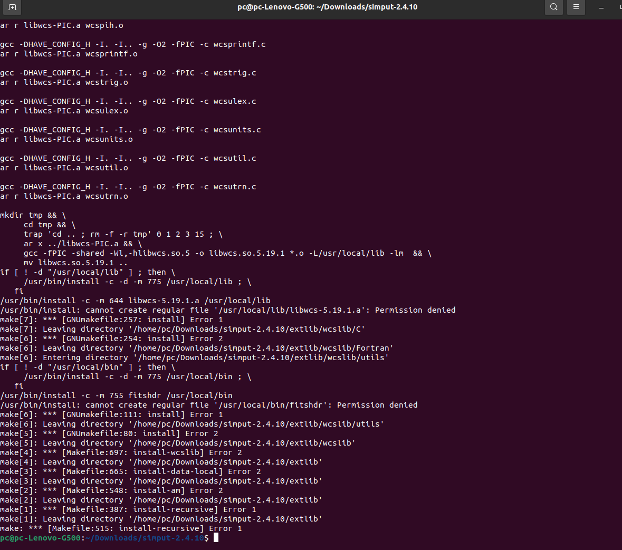Click the 'install -c -m 644 libwcs-5.19.1.a' line
Image resolution: width=622 pixels, height=550 pixels.
(x=135, y=301)
